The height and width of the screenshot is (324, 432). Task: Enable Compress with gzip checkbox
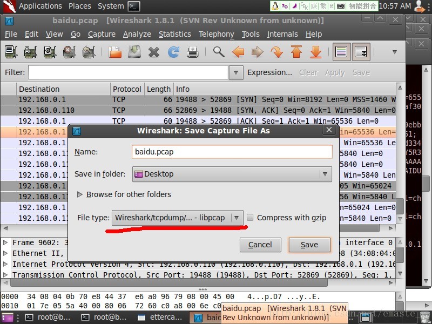[x=250, y=218]
